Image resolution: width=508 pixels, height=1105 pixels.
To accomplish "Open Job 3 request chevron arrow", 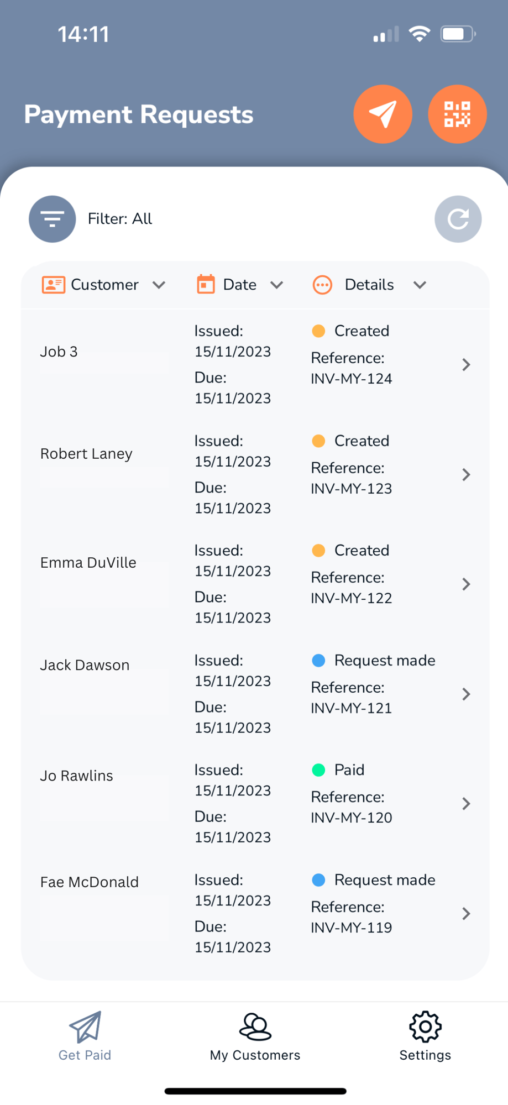I will (x=466, y=364).
